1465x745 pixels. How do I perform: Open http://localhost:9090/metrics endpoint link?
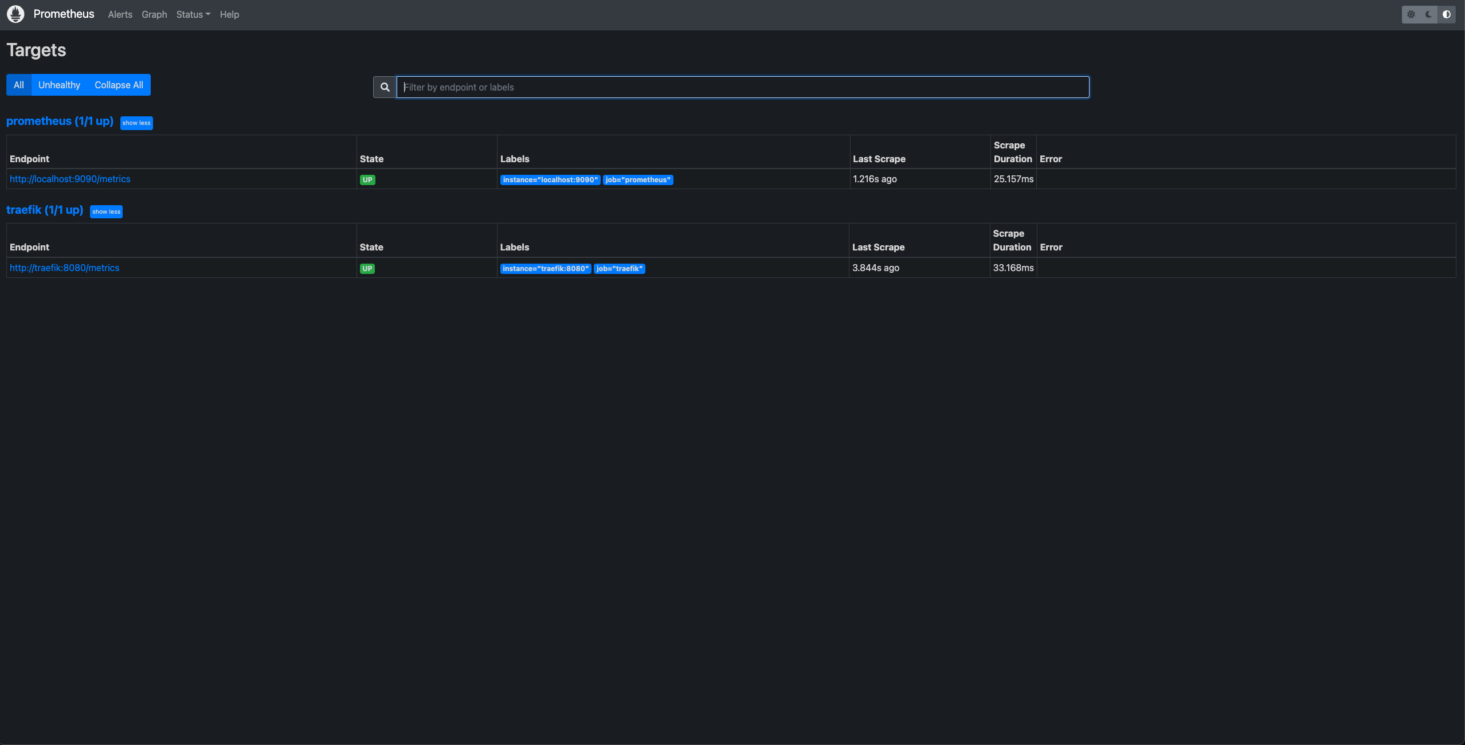click(70, 179)
